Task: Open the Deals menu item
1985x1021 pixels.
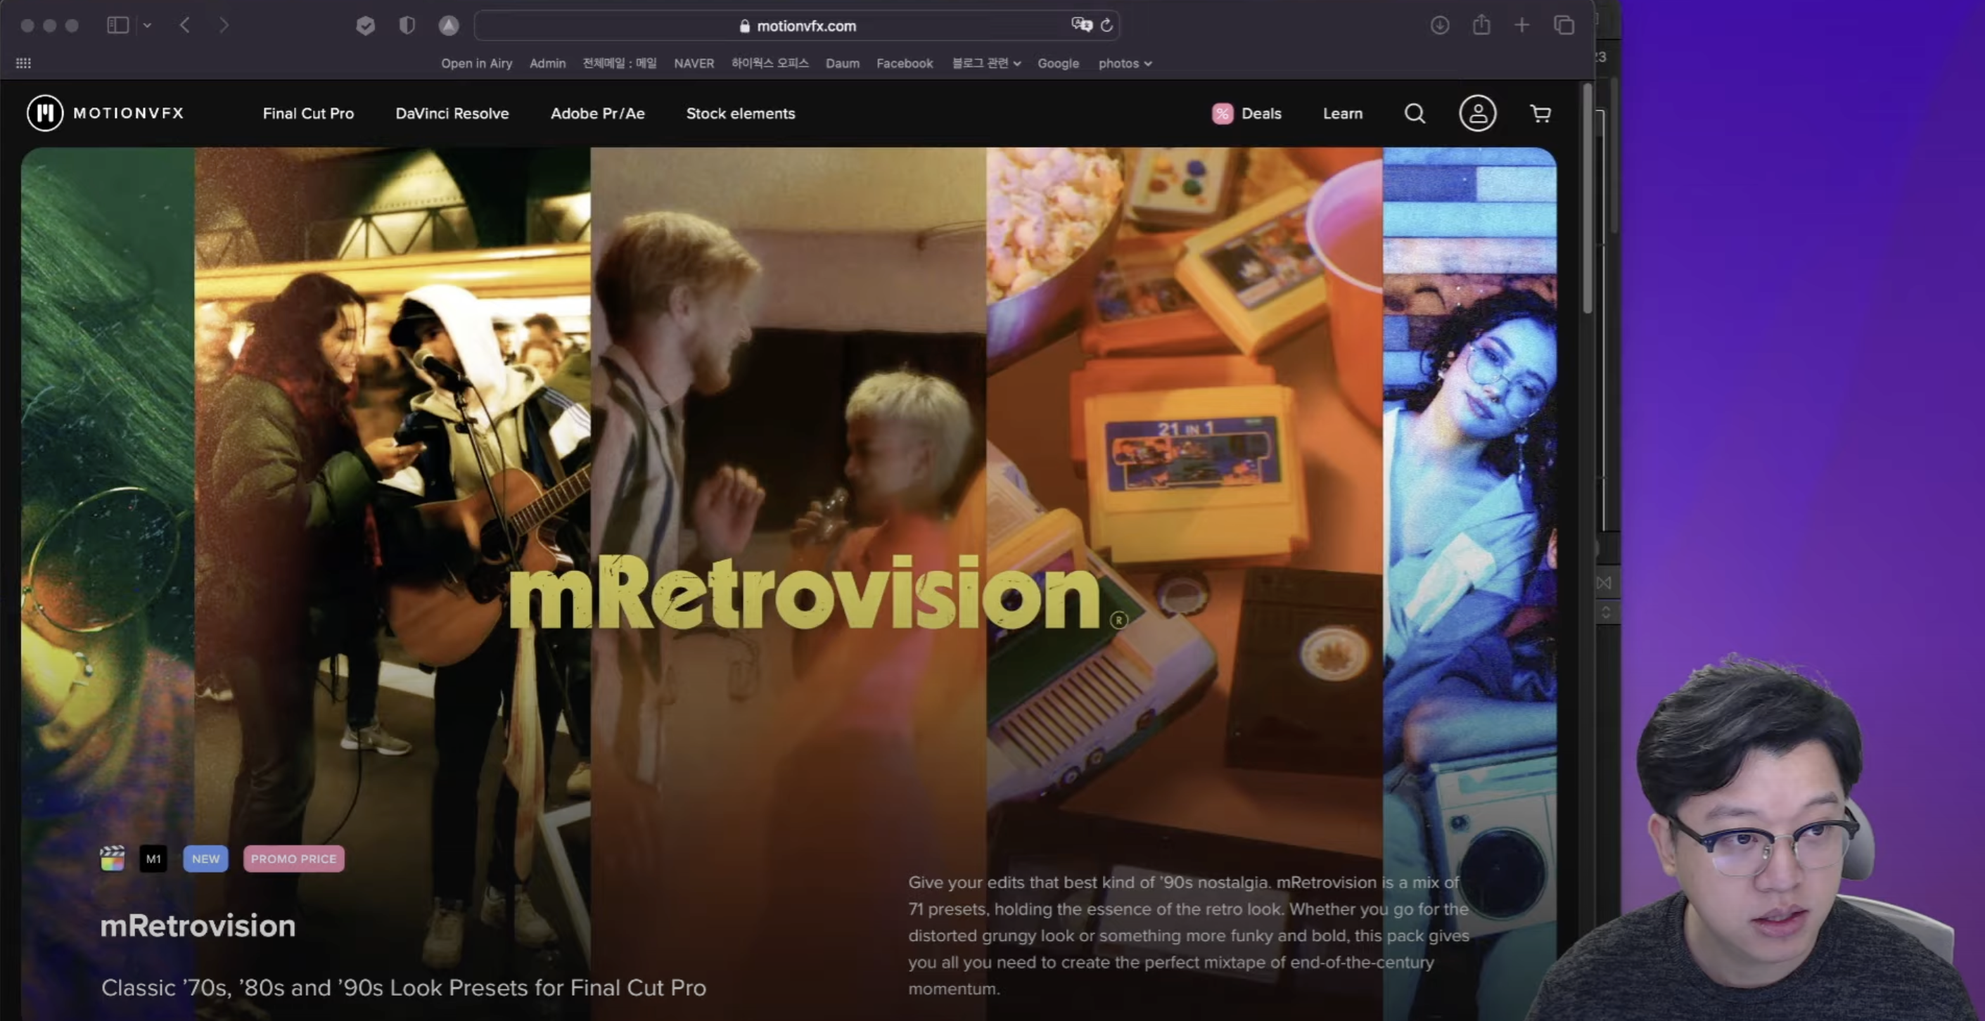Action: point(1261,113)
